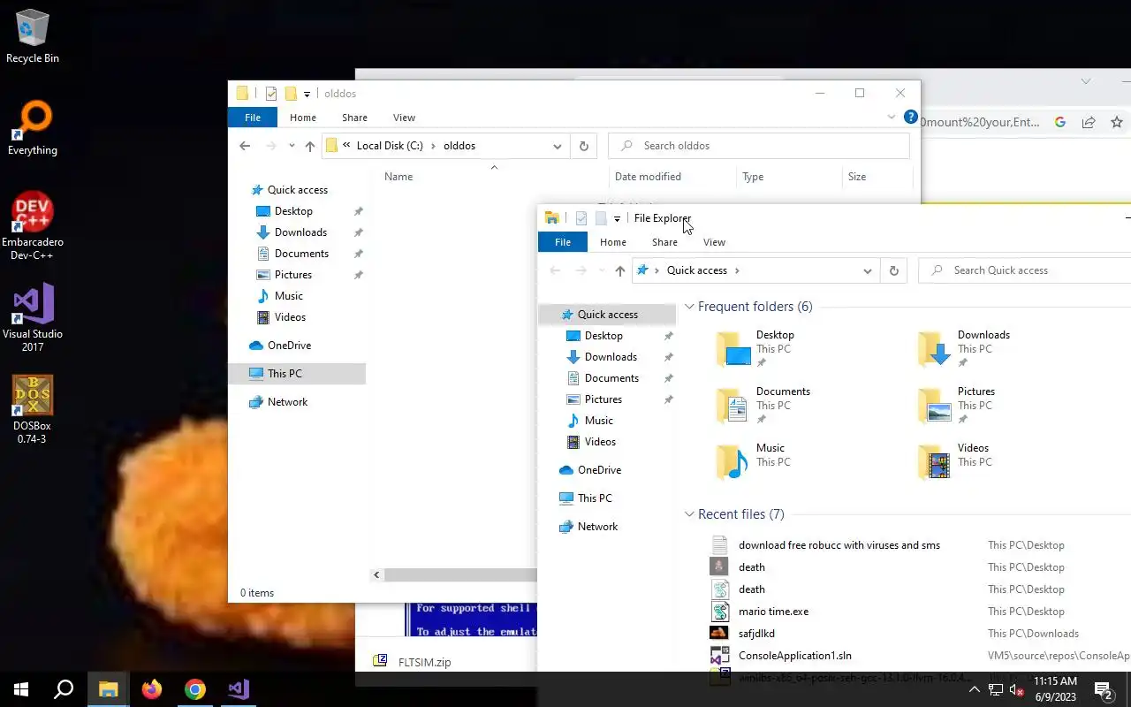Image resolution: width=1131 pixels, height=707 pixels.
Task: Launch DOSBox 0.74-3 desktop shortcut
Action: (x=33, y=410)
